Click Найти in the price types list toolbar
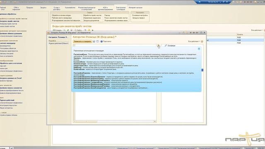The width and height of the screenshot is (265, 149). (x=78, y=30)
